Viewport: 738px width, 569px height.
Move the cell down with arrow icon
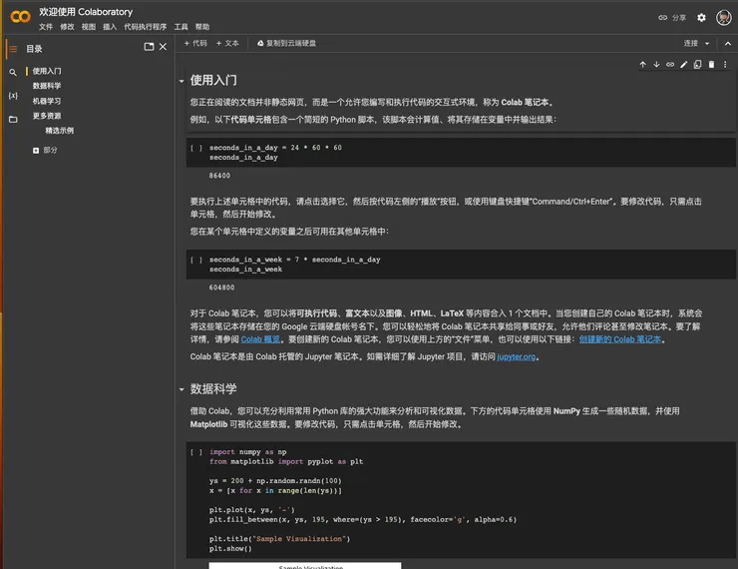[x=656, y=65]
